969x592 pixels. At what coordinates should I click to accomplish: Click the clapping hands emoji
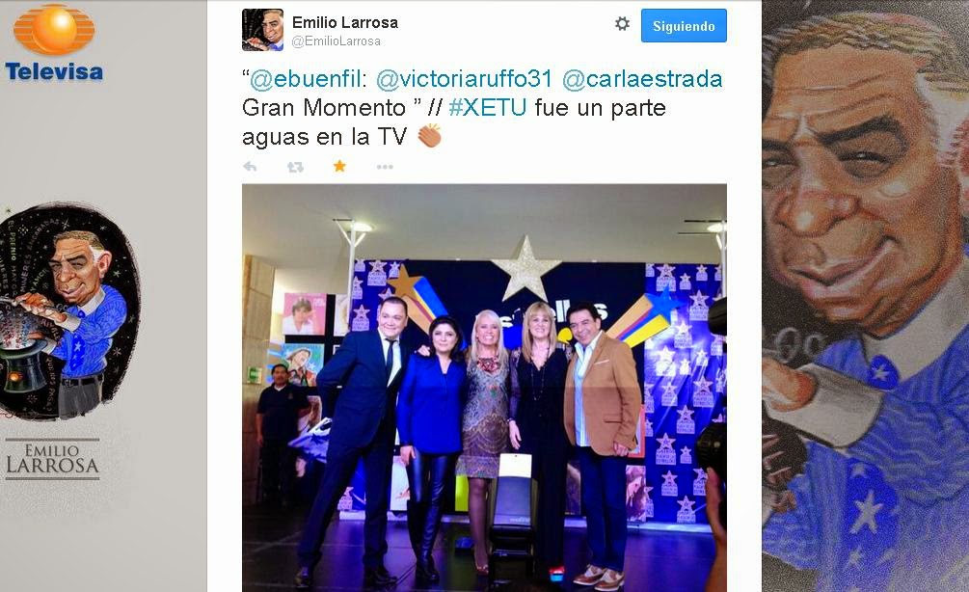(x=429, y=136)
